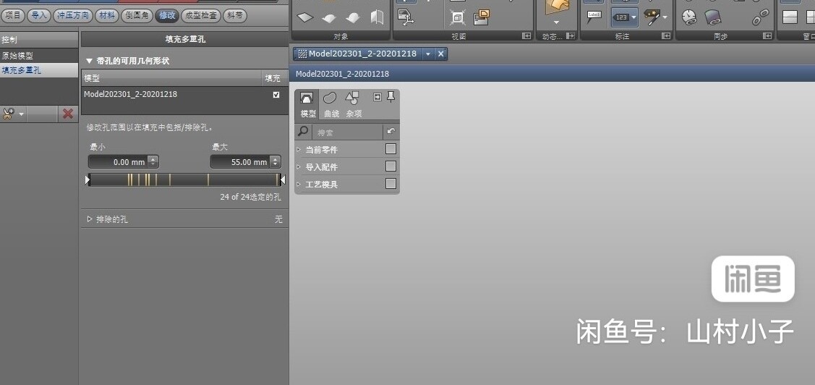
Task: Click the folded sheet object icon
Action: click(377, 17)
